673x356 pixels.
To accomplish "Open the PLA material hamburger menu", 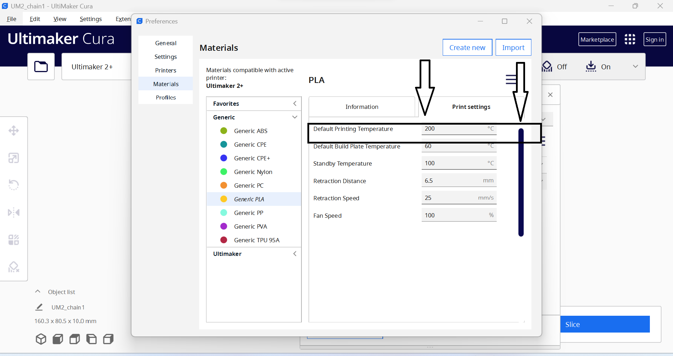I will pos(511,79).
